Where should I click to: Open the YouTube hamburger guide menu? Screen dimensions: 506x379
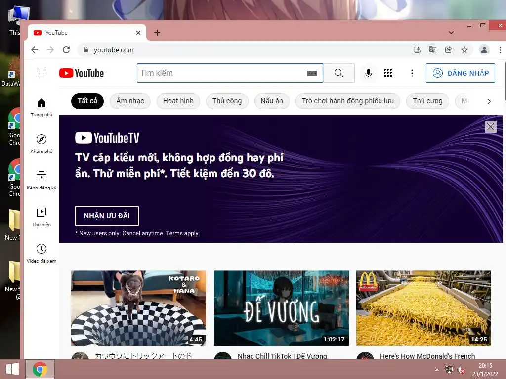42,73
